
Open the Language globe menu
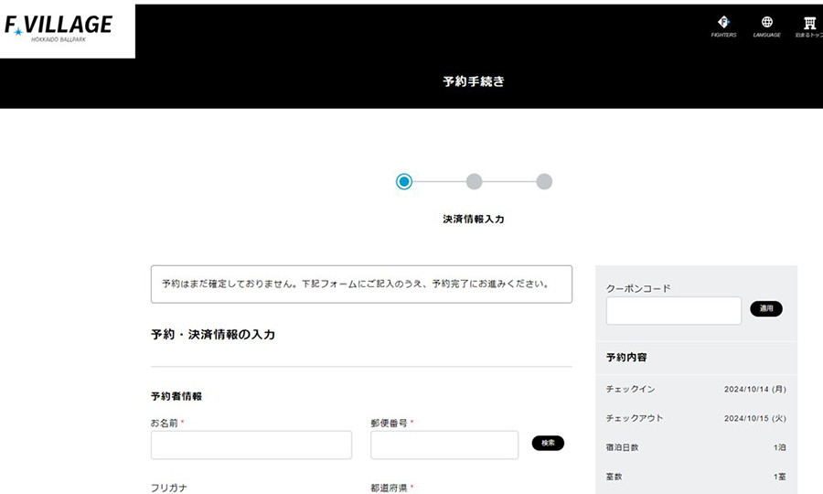pyautogui.click(x=767, y=27)
